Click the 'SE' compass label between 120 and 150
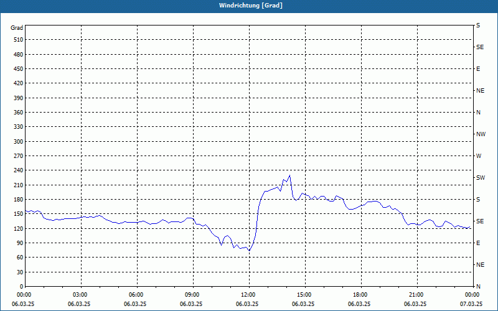 (x=480, y=221)
